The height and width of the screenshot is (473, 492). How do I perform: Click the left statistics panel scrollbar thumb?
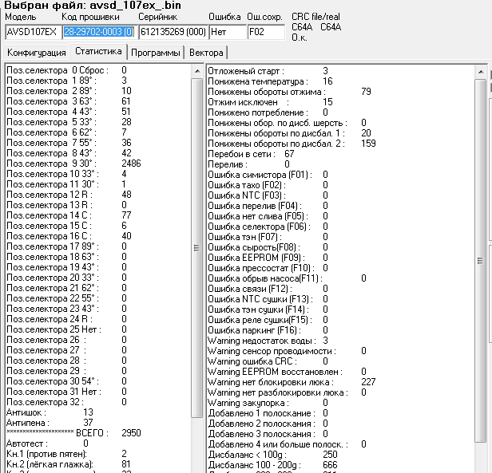point(198,247)
